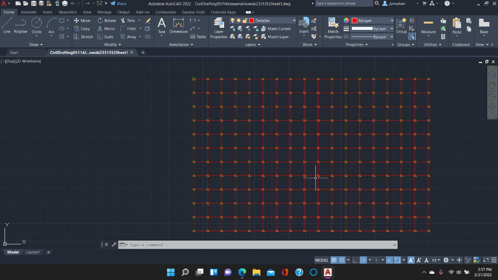Click the Mirror button

click(106, 29)
